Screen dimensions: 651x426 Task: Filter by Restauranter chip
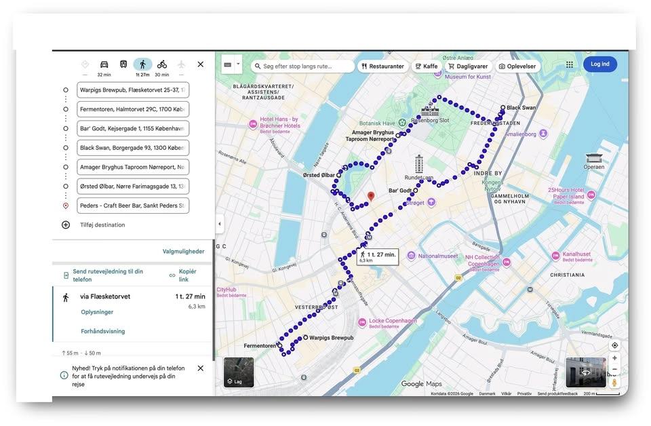tap(382, 66)
